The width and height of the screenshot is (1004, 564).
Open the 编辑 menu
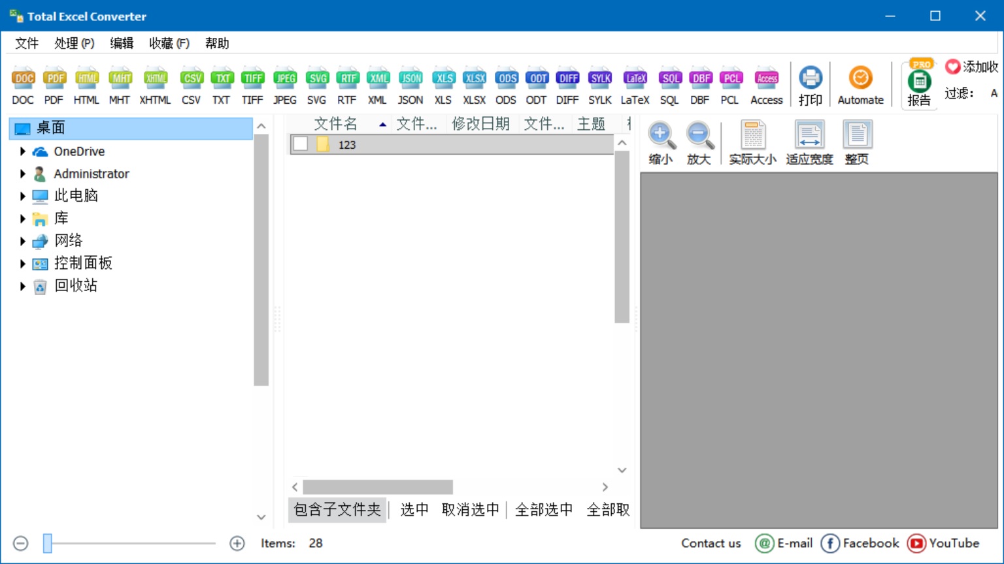click(x=122, y=43)
